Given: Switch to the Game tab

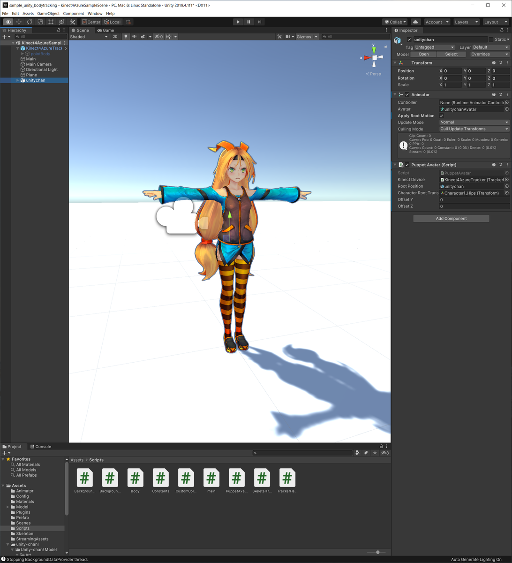Looking at the screenshot, I should (106, 30).
